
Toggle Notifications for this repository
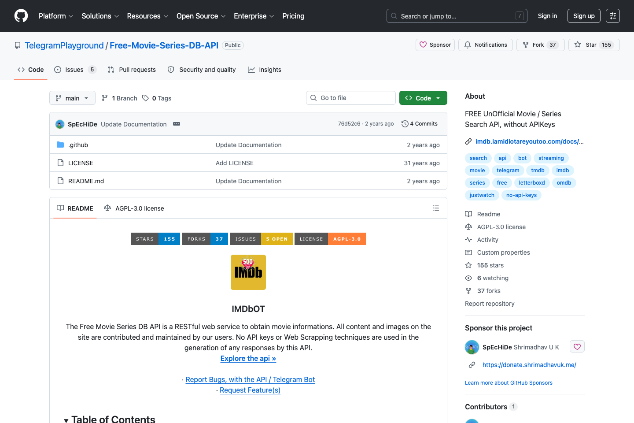[485, 45]
